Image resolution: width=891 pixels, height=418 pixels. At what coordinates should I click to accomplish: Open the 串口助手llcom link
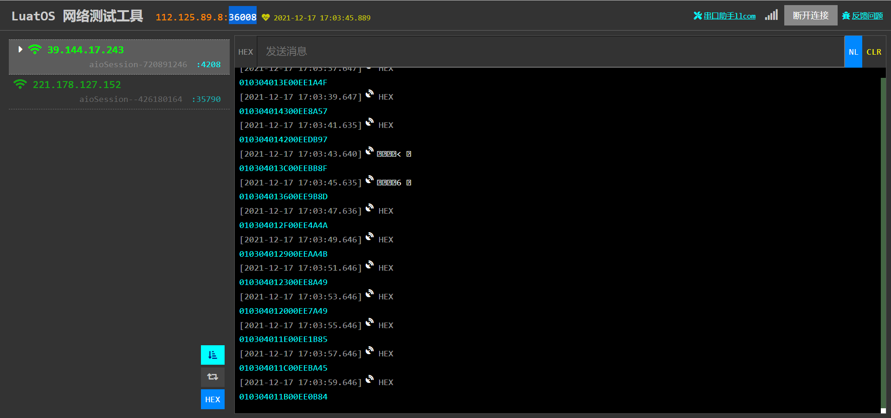pos(724,16)
